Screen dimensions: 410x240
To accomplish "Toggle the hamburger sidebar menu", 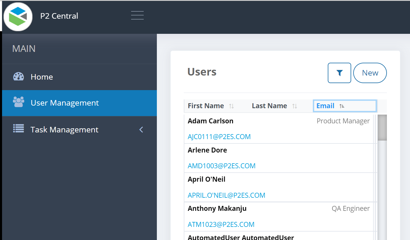I will [137, 15].
